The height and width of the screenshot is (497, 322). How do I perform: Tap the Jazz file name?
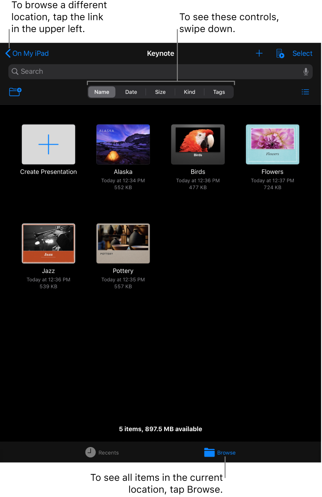(x=49, y=271)
